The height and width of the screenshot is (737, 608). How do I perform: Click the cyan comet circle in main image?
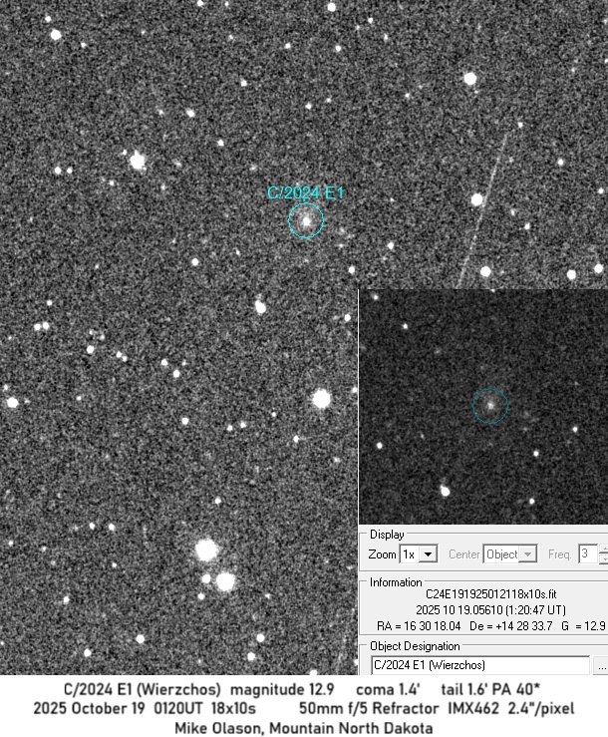click(306, 220)
